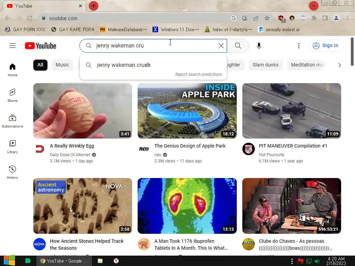355x266 pixels.
Task: Open the Ibuprofen thermal scan thumbnail
Action: pos(187,206)
